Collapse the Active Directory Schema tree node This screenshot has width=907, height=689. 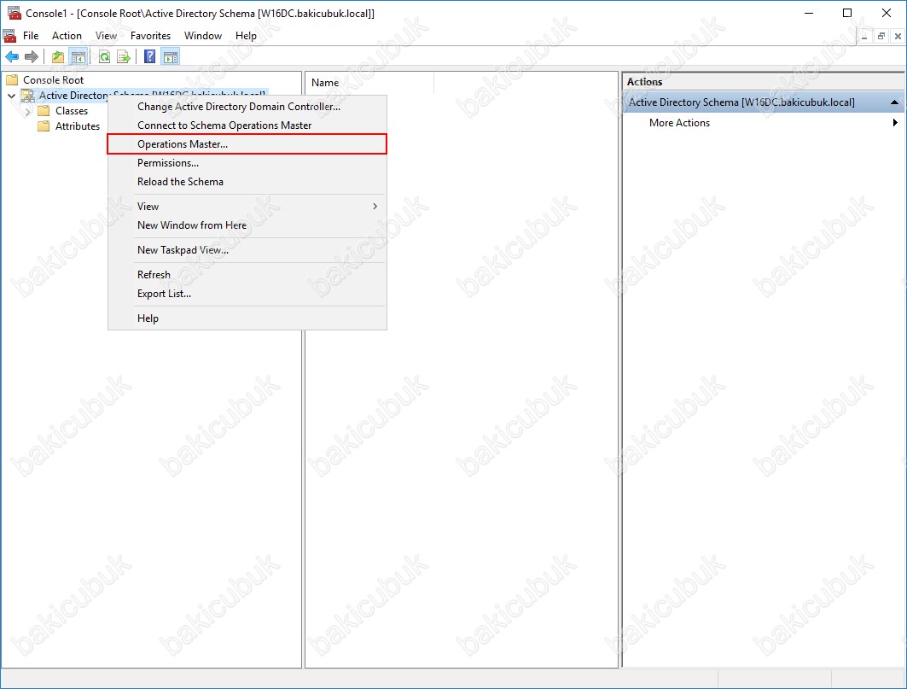[x=12, y=96]
